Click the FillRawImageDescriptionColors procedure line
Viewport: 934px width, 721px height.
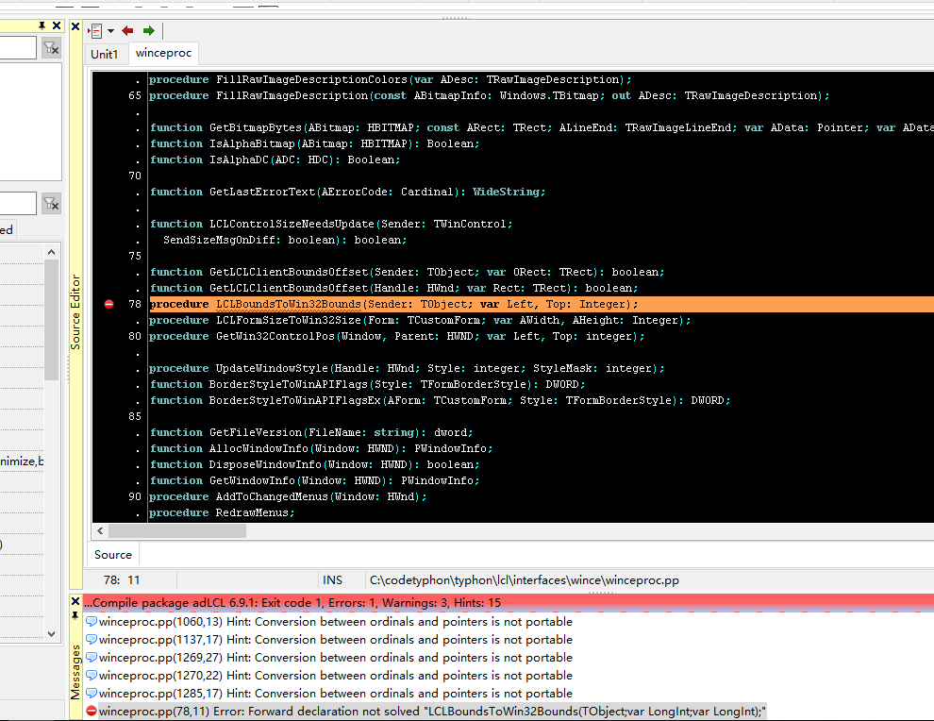pyautogui.click(x=391, y=80)
